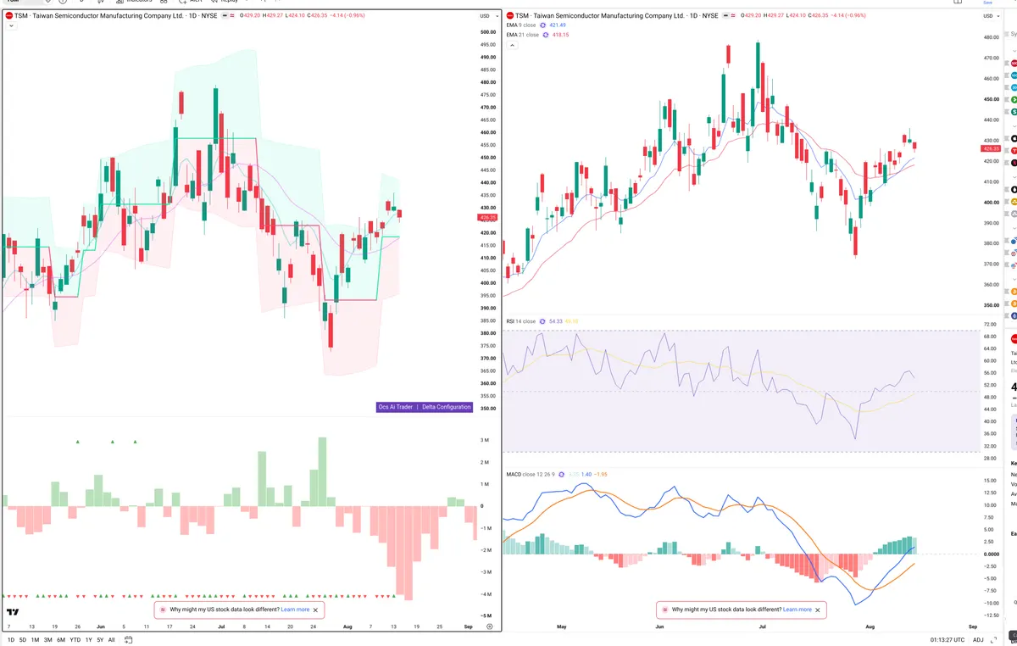
Task: Select the YTD time range
Action: [x=75, y=639]
